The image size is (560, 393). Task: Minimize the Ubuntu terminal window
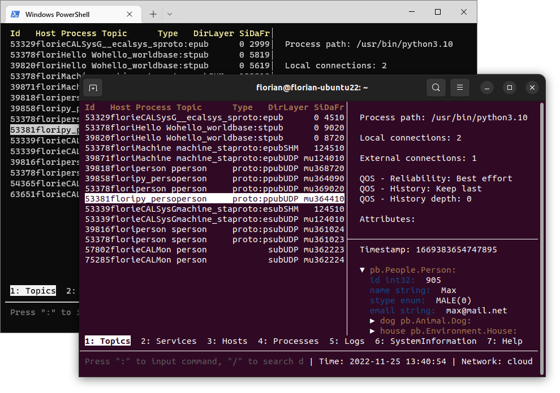(488, 88)
